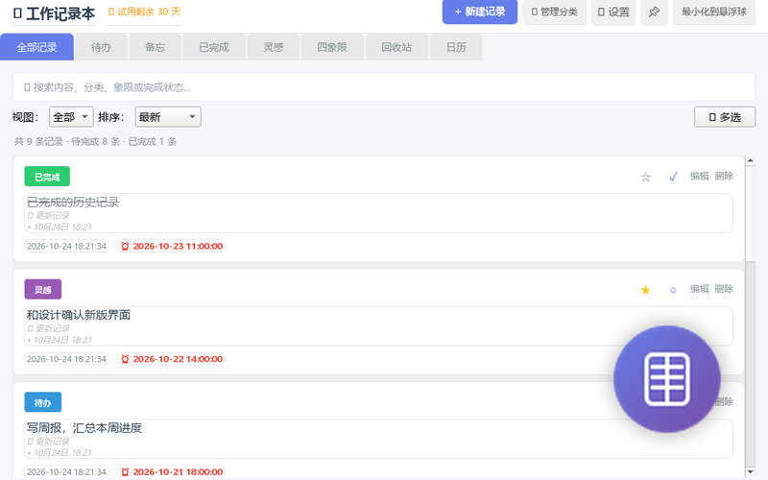768x480 pixels.
Task: Click record text 和设计确认新版界面
Action: 79,315
